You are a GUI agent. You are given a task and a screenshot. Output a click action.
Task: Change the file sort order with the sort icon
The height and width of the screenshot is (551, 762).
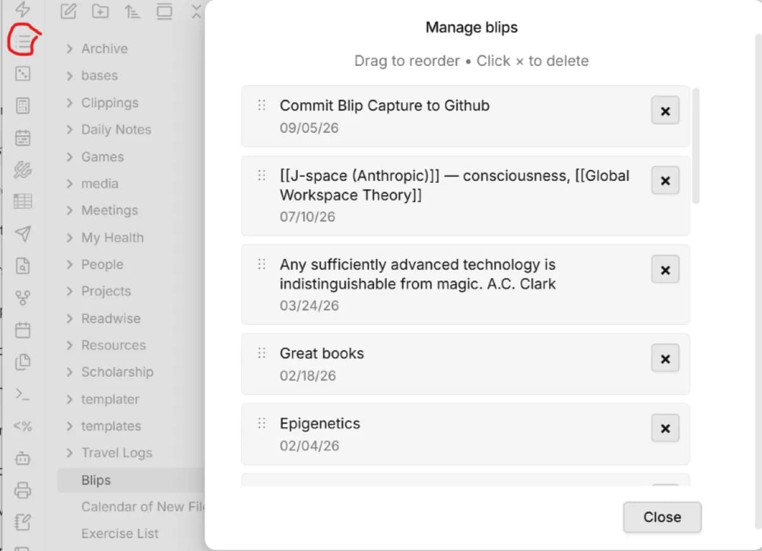(x=132, y=11)
